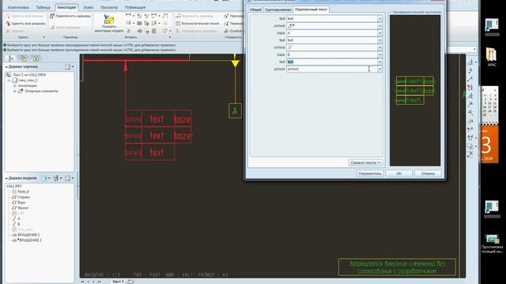Viewport: 506px width, 284px height.
Task: Open the Таблица ribbon tab
Action: pyautogui.click(x=43, y=7)
